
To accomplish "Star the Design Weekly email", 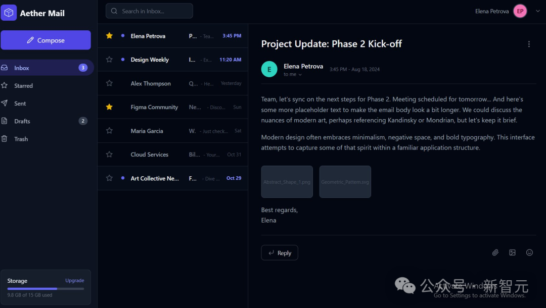I will (x=109, y=60).
